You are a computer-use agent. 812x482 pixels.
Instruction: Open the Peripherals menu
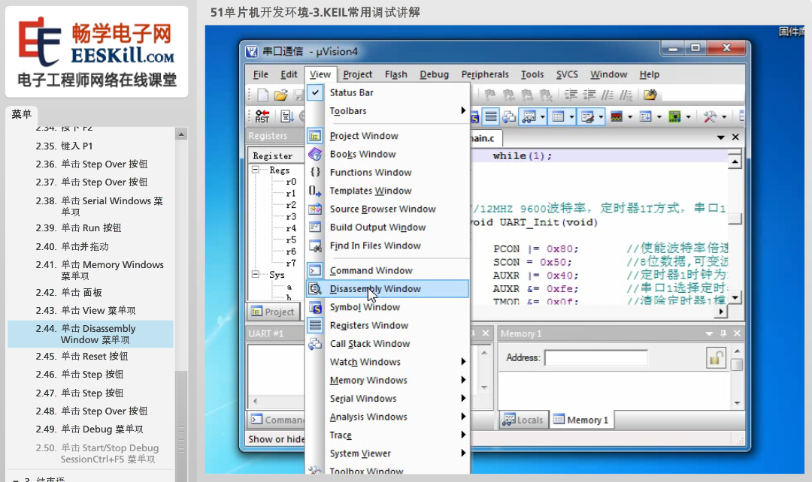tap(485, 74)
